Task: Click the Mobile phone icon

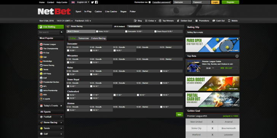Action: (x=229, y=21)
